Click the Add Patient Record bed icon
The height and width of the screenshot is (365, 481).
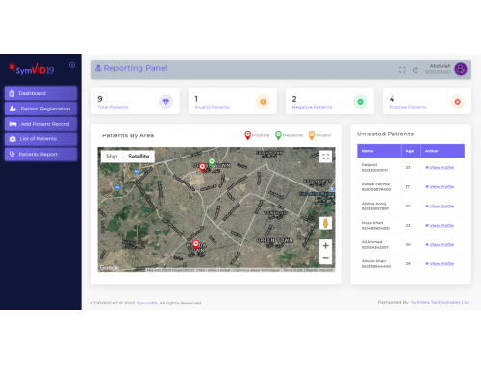pyautogui.click(x=13, y=124)
